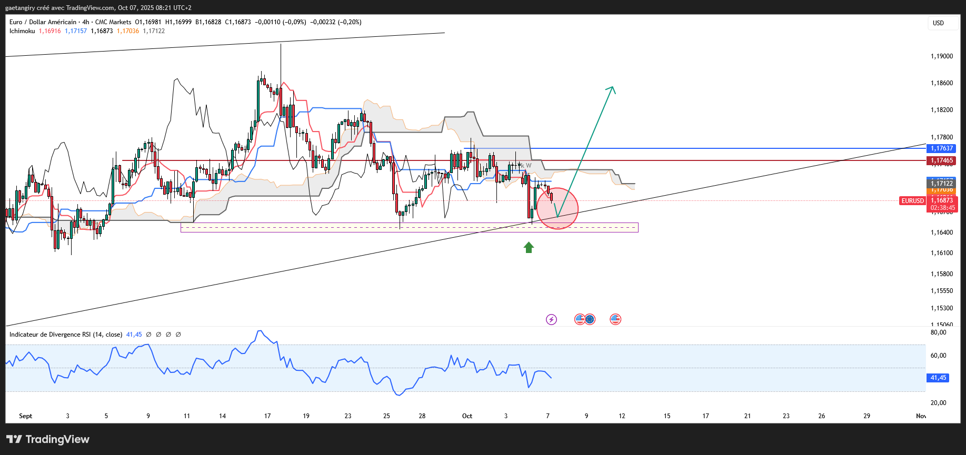Click 1,15800 on the price scale
The height and width of the screenshot is (455, 966).
click(942, 274)
